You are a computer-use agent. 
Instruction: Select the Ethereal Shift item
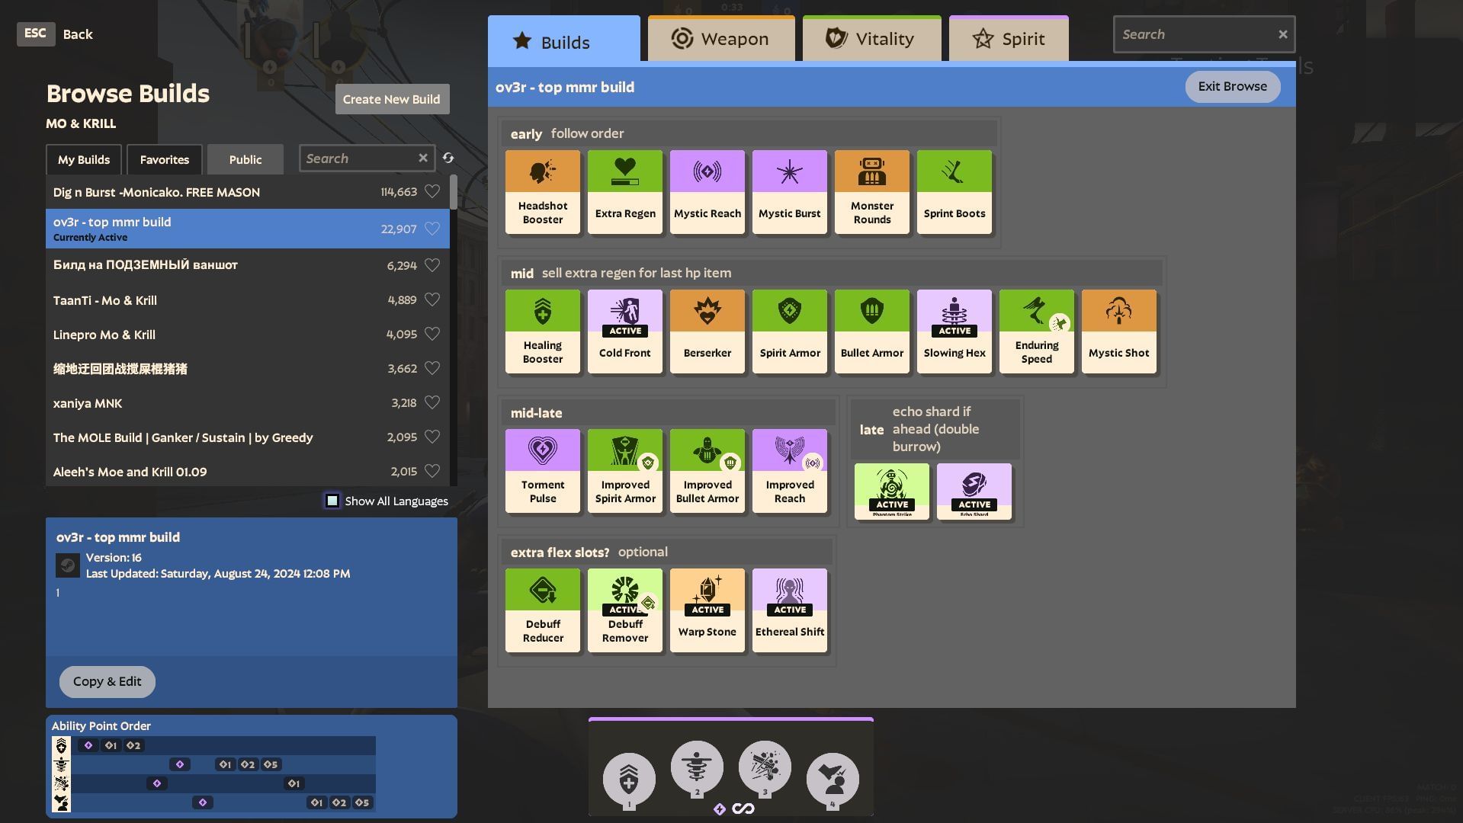point(789,610)
